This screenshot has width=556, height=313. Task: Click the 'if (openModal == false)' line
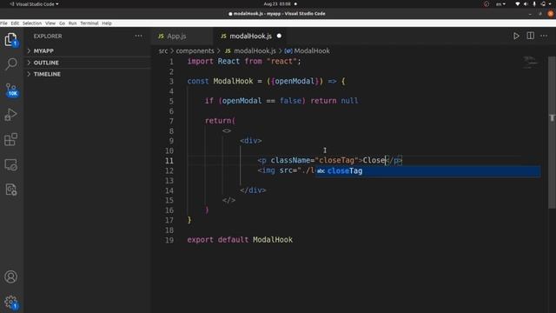(x=281, y=101)
